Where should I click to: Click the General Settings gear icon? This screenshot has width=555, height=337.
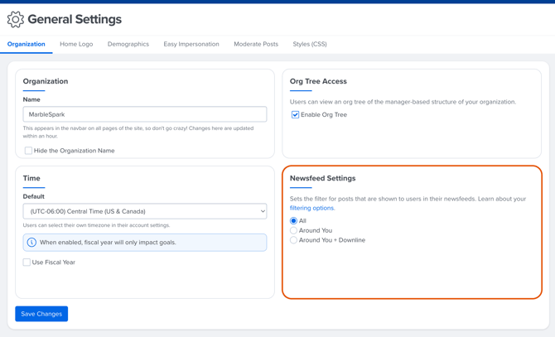(x=15, y=19)
